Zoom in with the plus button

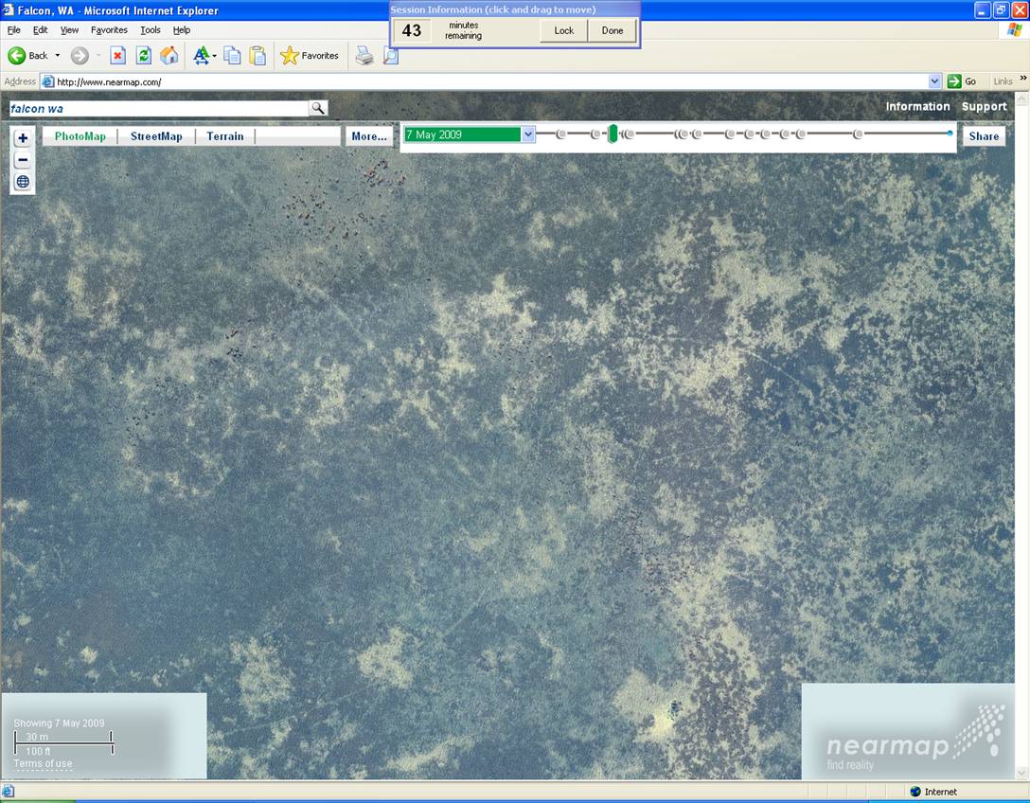click(23, 138)
